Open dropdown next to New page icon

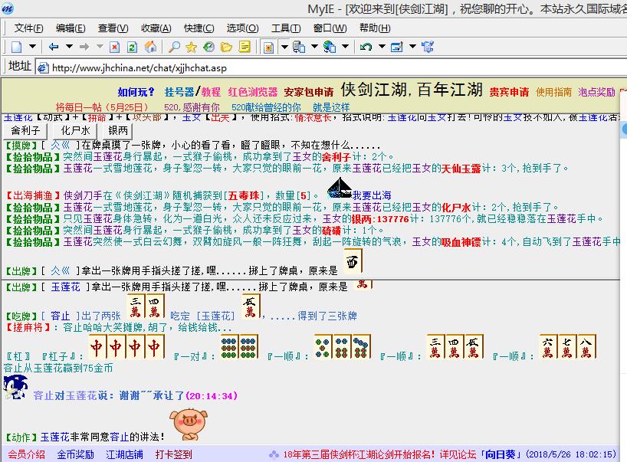(32, 47)
